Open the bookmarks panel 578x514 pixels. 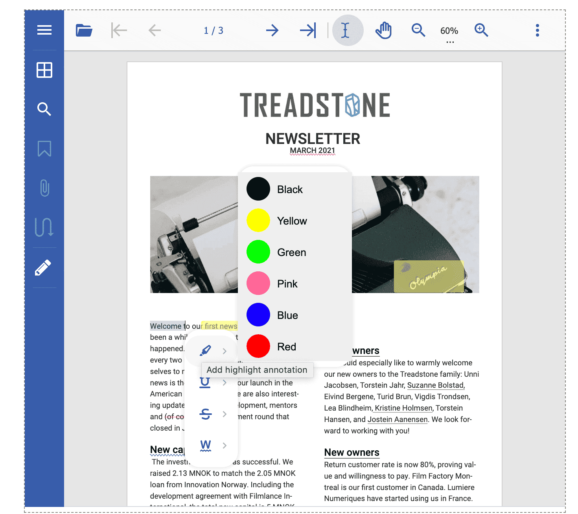click(44, 149)
